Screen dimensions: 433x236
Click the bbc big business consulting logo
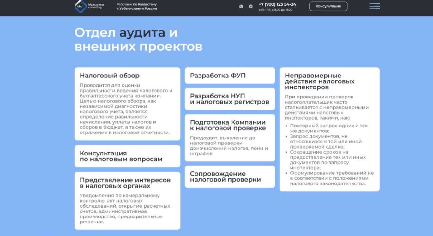coord(89,6)
